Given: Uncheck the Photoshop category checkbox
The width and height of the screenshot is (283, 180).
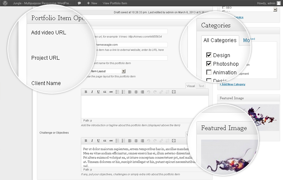Looking at the screenshot, I should pos(209,64).
